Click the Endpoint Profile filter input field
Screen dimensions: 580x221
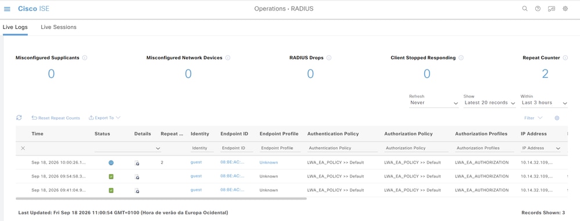(280, 148)
